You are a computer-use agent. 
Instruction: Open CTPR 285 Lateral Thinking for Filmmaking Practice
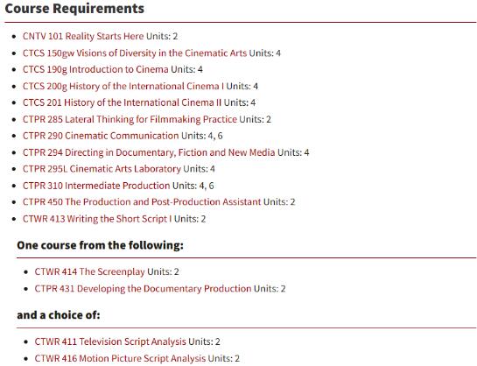pyautogui.click(x=130, y=119)
